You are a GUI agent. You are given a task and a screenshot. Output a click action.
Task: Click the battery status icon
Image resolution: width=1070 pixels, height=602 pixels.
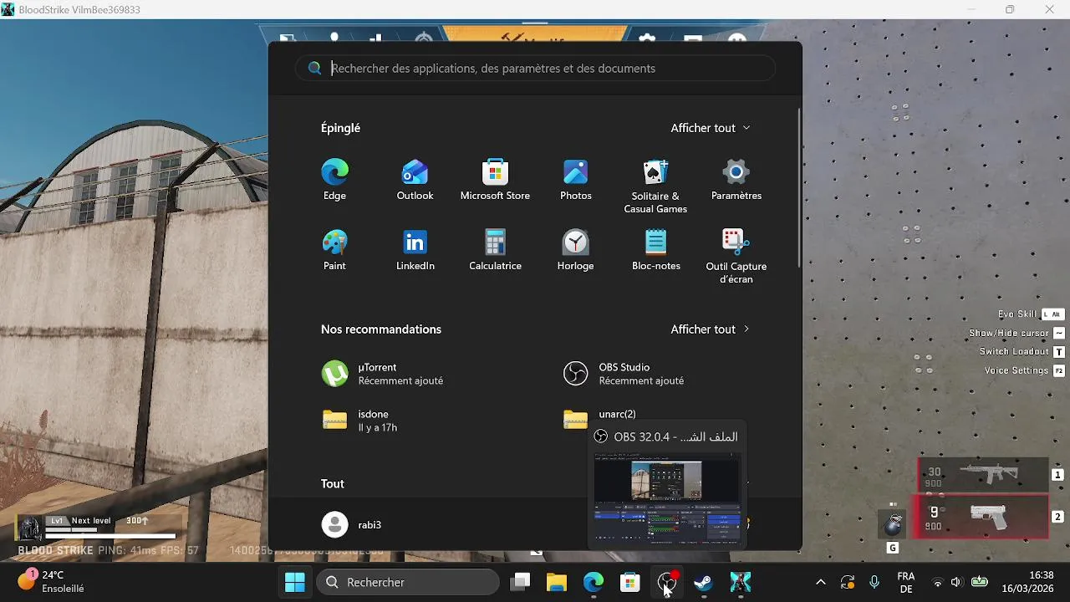click(980, 582)
